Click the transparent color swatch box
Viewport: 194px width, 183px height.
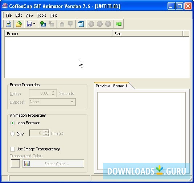point(15,163)
